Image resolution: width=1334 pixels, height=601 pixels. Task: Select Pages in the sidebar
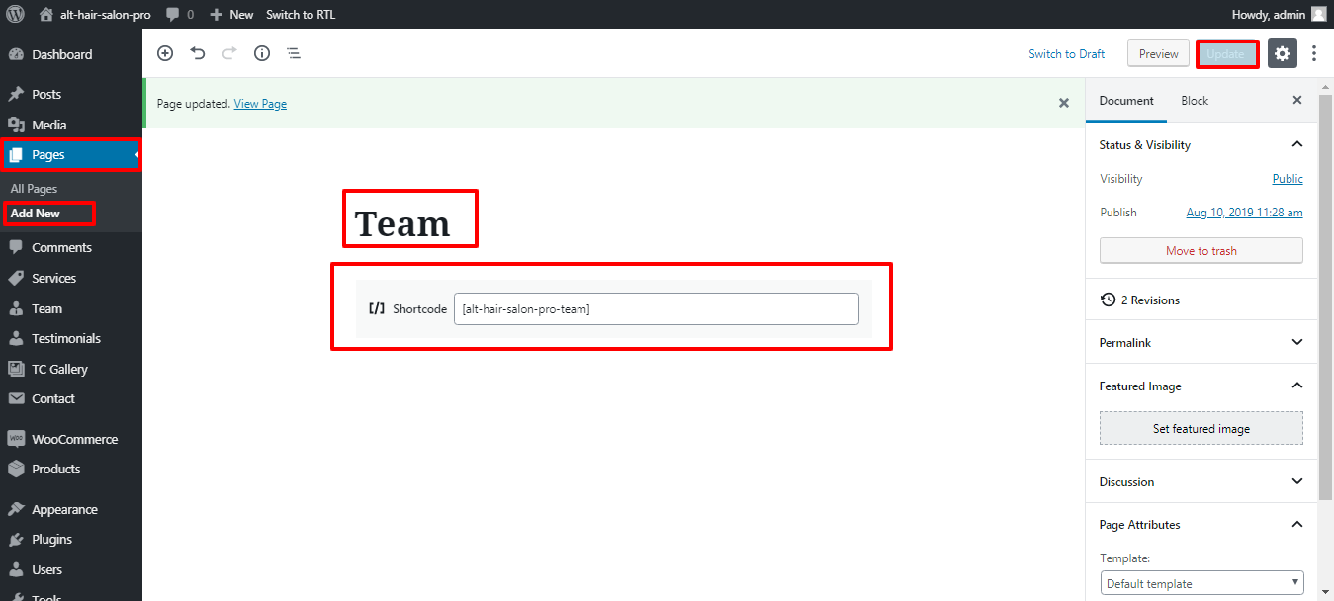(x=71, y=154)
